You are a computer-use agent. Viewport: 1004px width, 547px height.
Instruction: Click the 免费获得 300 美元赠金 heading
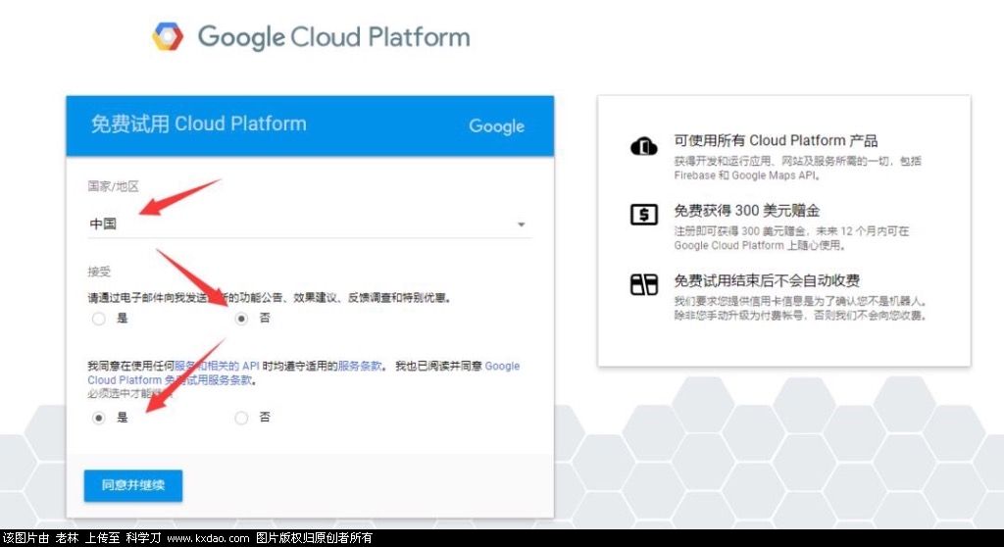pos(746,210)
